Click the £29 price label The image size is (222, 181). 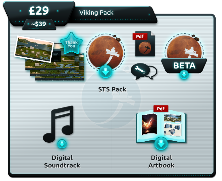[39, 11]
